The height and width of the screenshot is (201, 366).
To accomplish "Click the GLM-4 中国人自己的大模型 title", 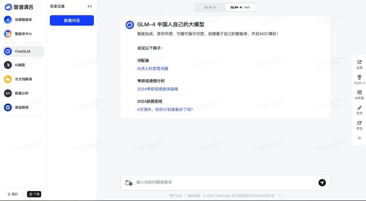I will tap(170, 24).
